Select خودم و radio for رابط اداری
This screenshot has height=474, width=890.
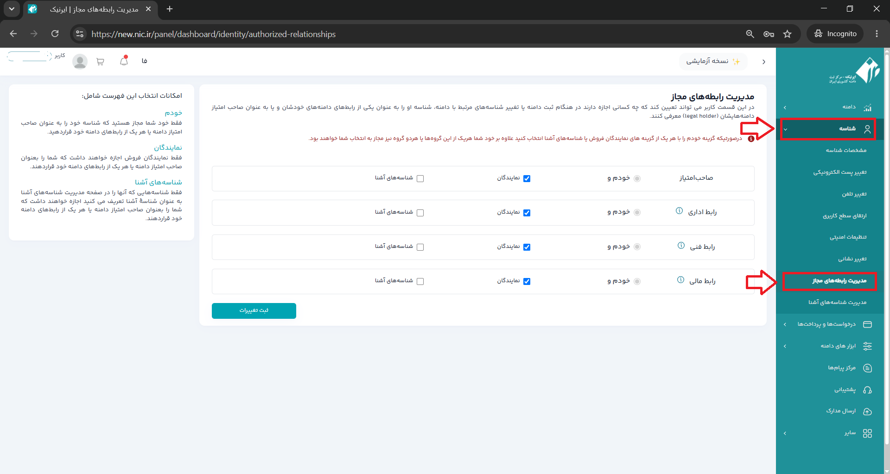pyautogui.click(x=637, y=213)
